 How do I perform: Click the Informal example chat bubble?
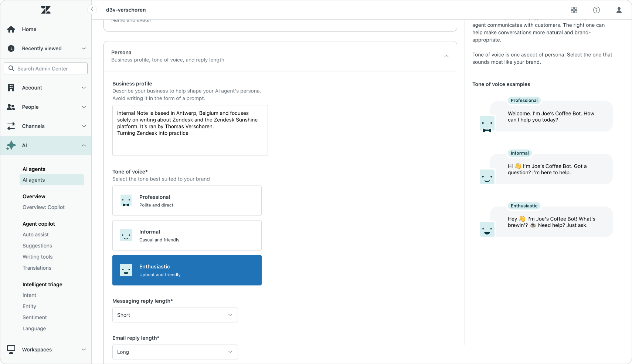[551, 169]
